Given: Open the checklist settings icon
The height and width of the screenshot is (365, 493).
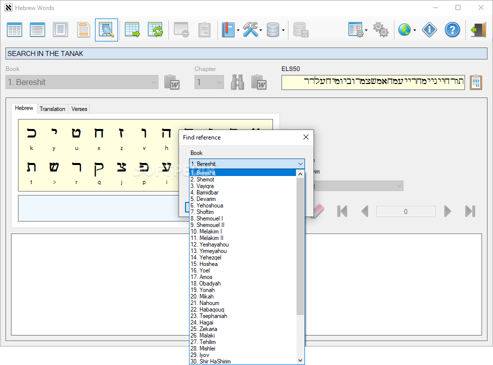Looking at the screenshot, I should pyautogui.click(x=356, y=30).
